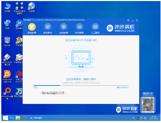Click the wireless antenna taskbar icon
This screenshot has height=123, width=161.
pyautogui.click(x=25, y=118)
